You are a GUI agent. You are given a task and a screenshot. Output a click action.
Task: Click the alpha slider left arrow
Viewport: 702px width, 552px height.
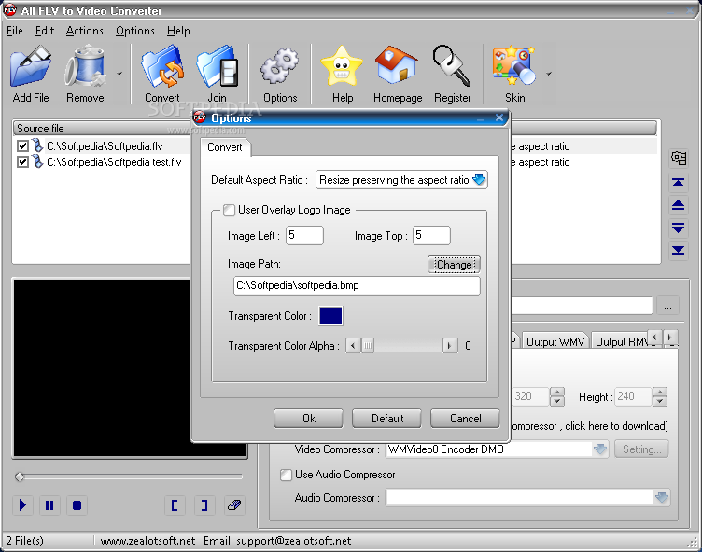click(x=353, y=346)
